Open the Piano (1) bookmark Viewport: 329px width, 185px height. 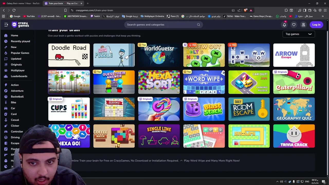(173, 16)
